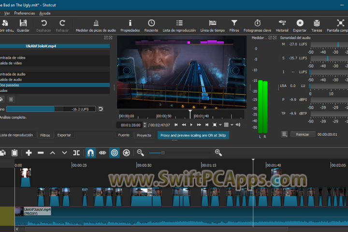Viewport: 348px width, 232px height.
Task: Reset the target loudness value icon
Action: (101, 109)
